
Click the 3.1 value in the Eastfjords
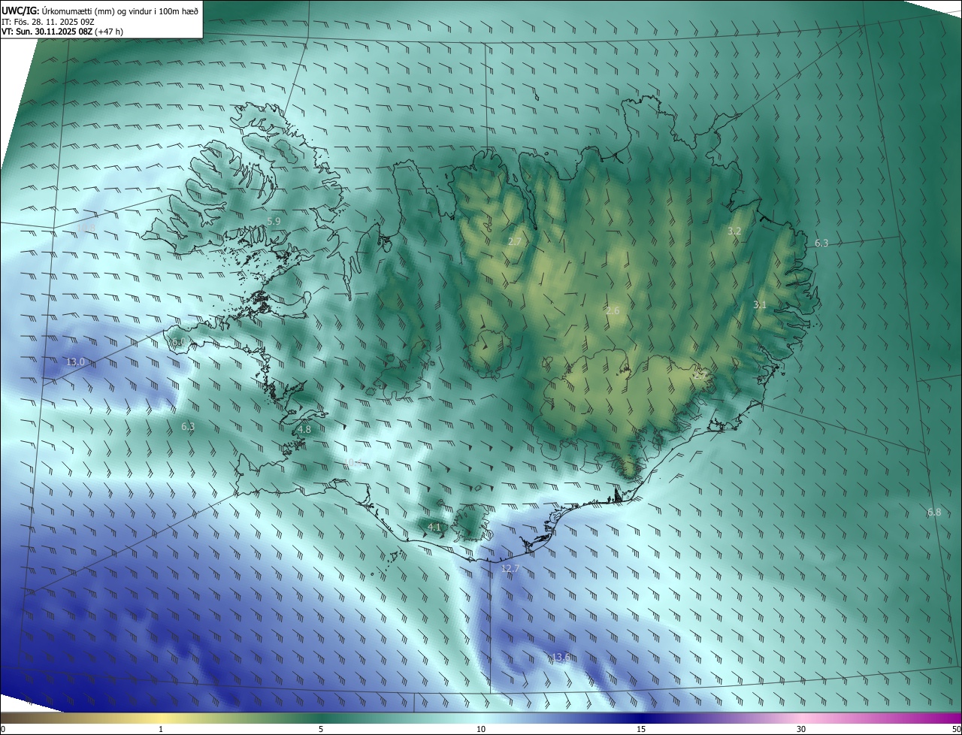pyautogui.click(x=760, y=305)
